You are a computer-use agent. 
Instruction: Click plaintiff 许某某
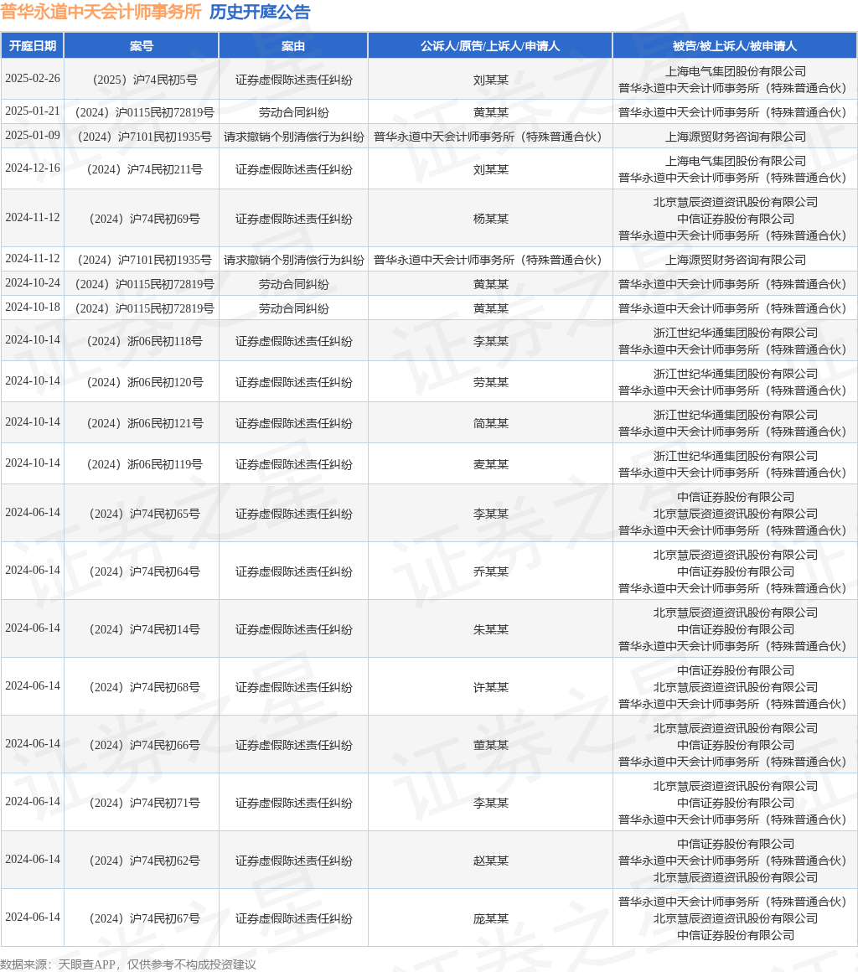490,687
